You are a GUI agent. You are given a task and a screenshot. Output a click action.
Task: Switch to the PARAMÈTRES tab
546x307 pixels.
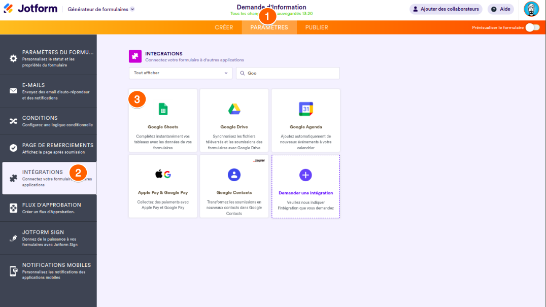269,27
